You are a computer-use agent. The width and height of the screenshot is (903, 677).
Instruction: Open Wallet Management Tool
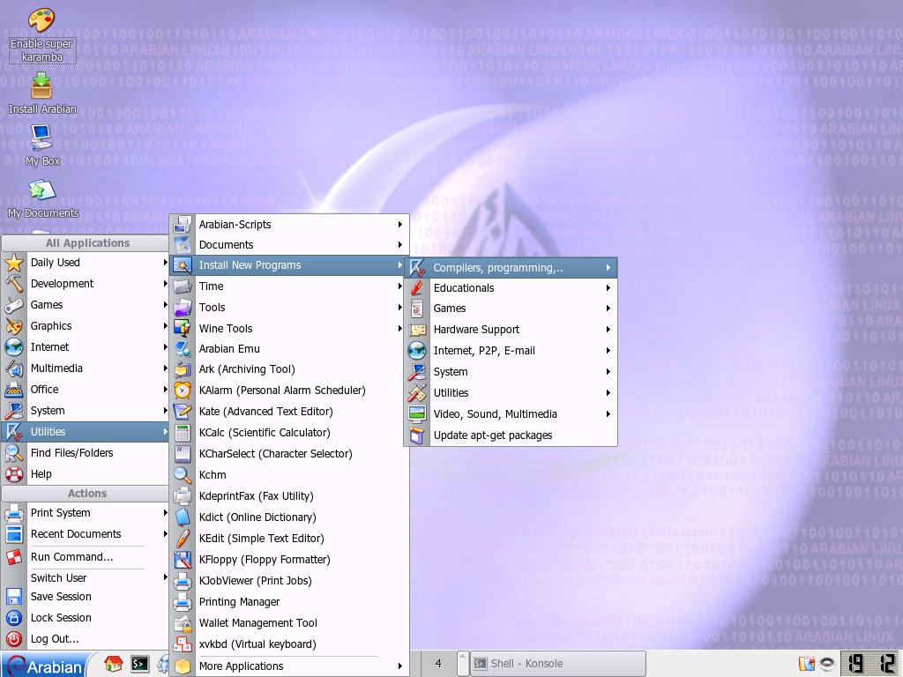(289, 623)
